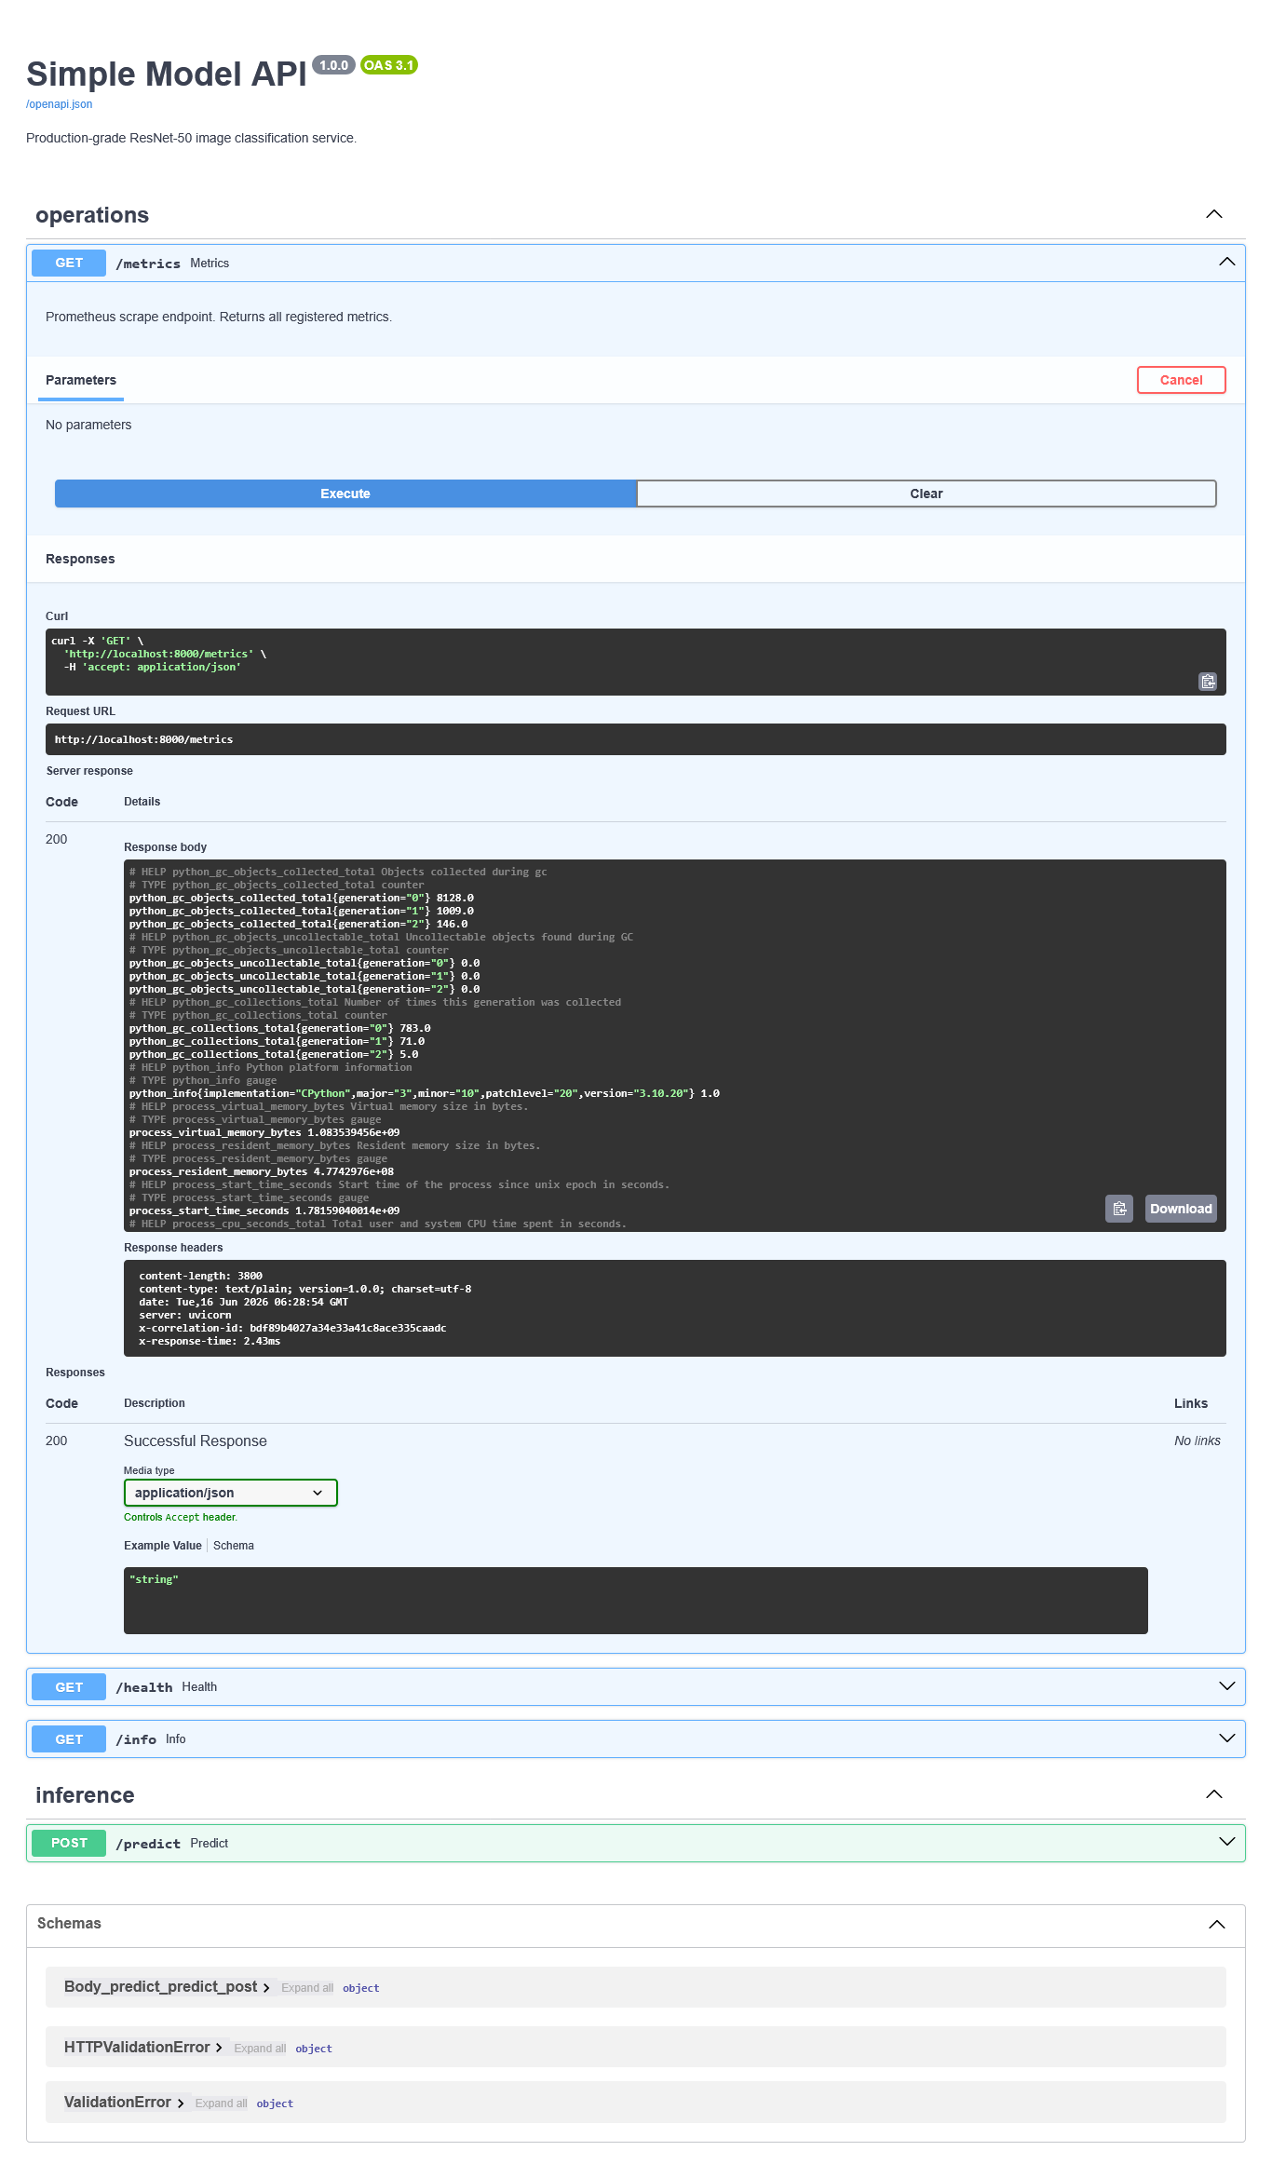Expand the ValidationError schema
Screen dimensions: 1272x2178
click(124, 2103)
